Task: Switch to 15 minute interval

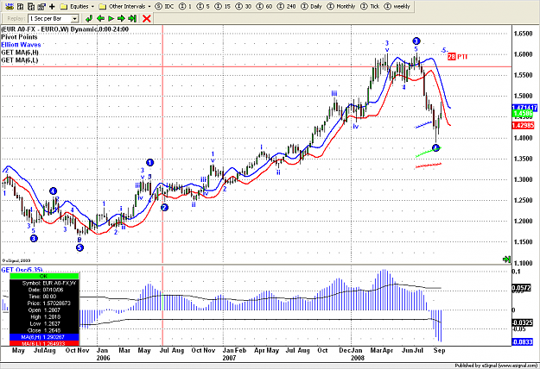Action: tap(222, 6)
